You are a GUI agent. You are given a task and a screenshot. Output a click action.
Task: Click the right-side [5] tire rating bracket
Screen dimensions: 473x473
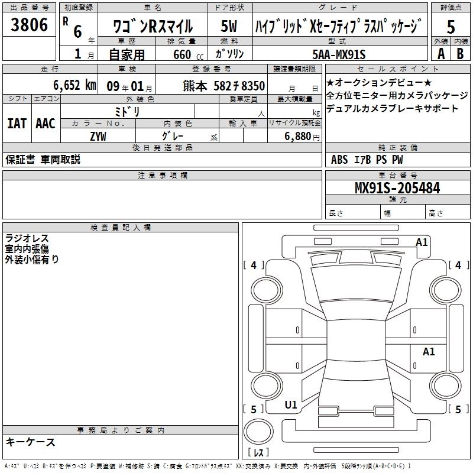[457, 409]
